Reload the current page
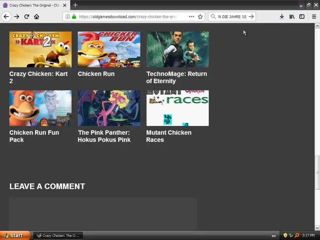320x240 pixels. point(27,17)
